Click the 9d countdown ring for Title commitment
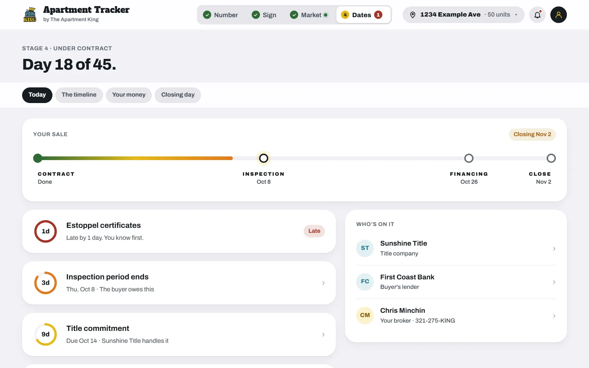The width and height of the screenshot is (589, 368). pos(45,334)
